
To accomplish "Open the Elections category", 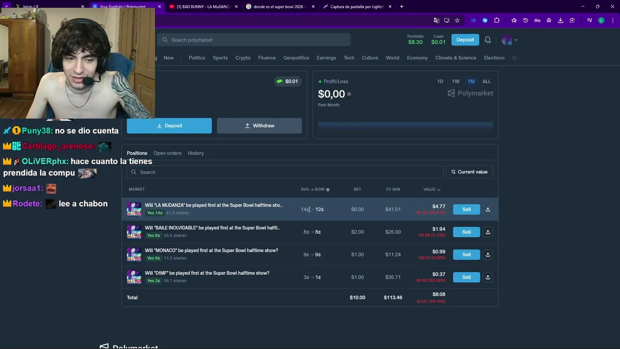I will (x=494, y=58).
